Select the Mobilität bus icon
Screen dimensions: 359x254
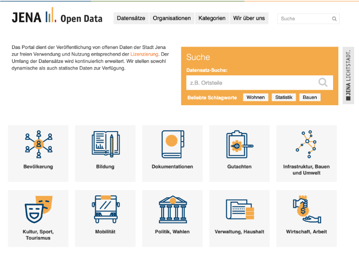click(105, 209)
